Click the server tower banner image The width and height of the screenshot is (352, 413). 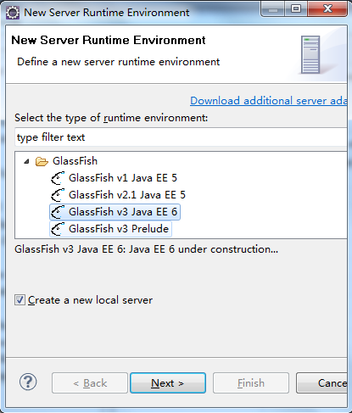click(x=310, y=55)
